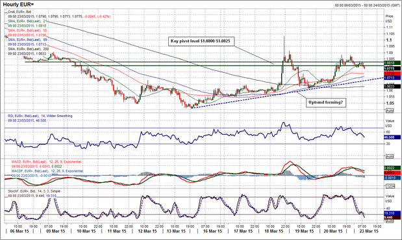Click the date range text at top right
This screenshot has height=240, width=402.
tap(367, 5)
